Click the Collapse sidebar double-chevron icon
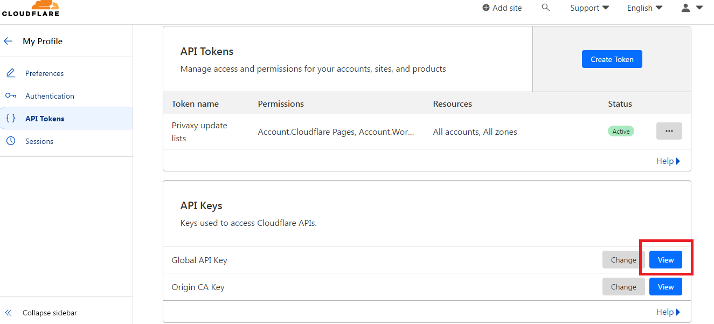 tap(8, 313)
